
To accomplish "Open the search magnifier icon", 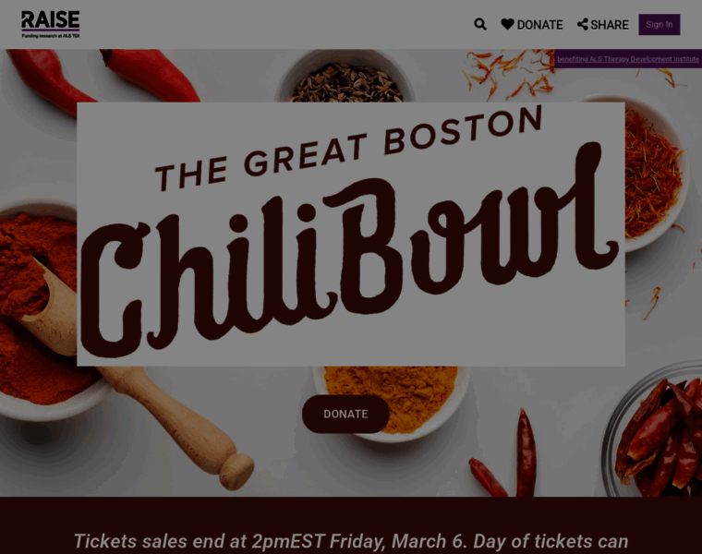I will pyautogui.click(x=480, y=24).
